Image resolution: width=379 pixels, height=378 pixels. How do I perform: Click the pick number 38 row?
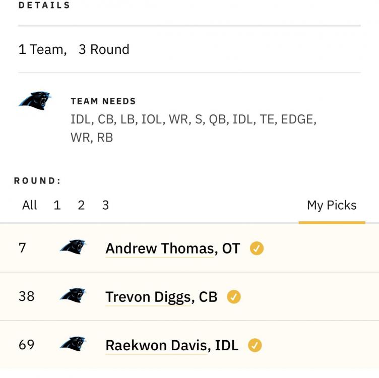tap(190, 296)
